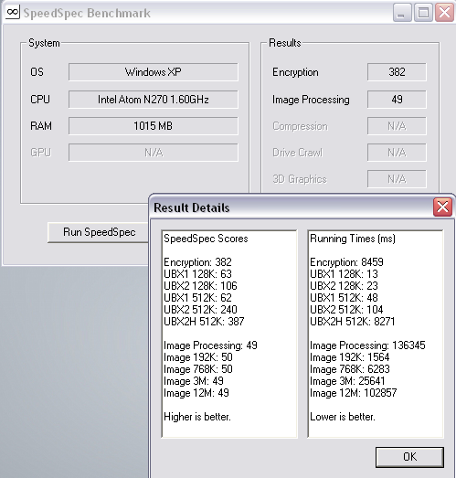Click score line Image 768K: 50

click(197, 369)
